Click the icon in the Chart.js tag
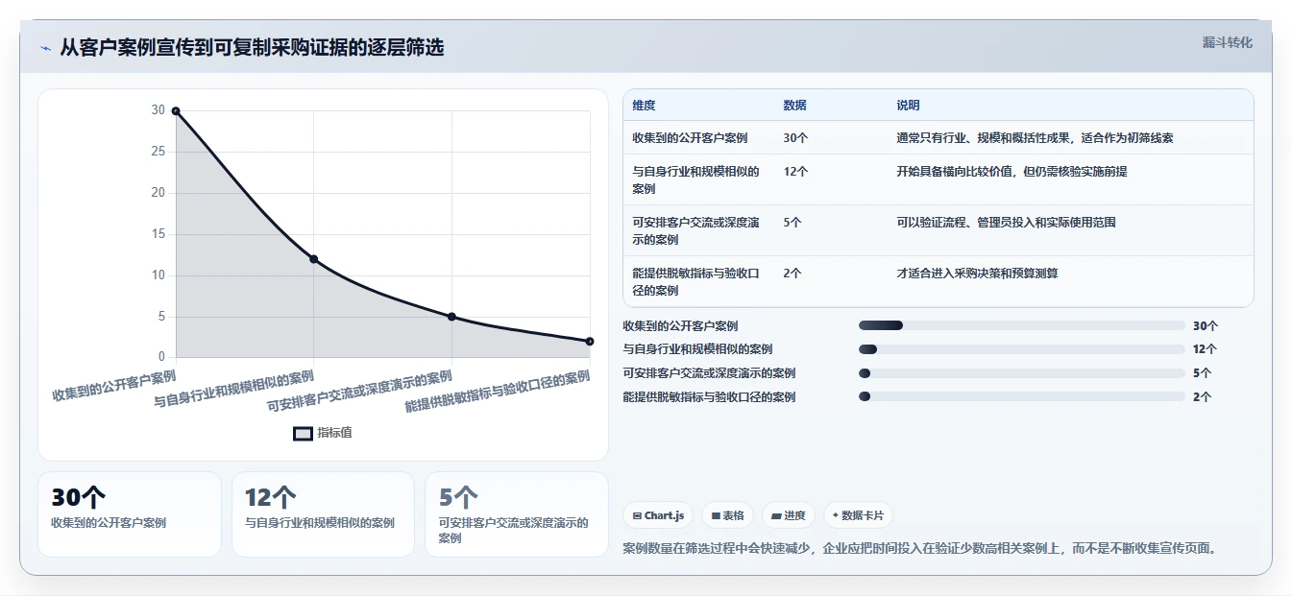The width and height of the screenshot is (1292, 596). tap(637, 516)
